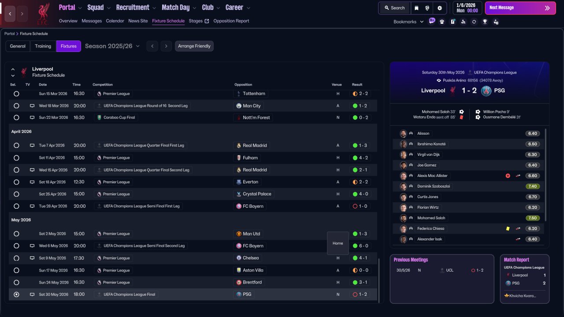This screenshot has width=564, height=317.
Task: Click the TV icon on the Carabao Cup Final row
Action: 32,118
